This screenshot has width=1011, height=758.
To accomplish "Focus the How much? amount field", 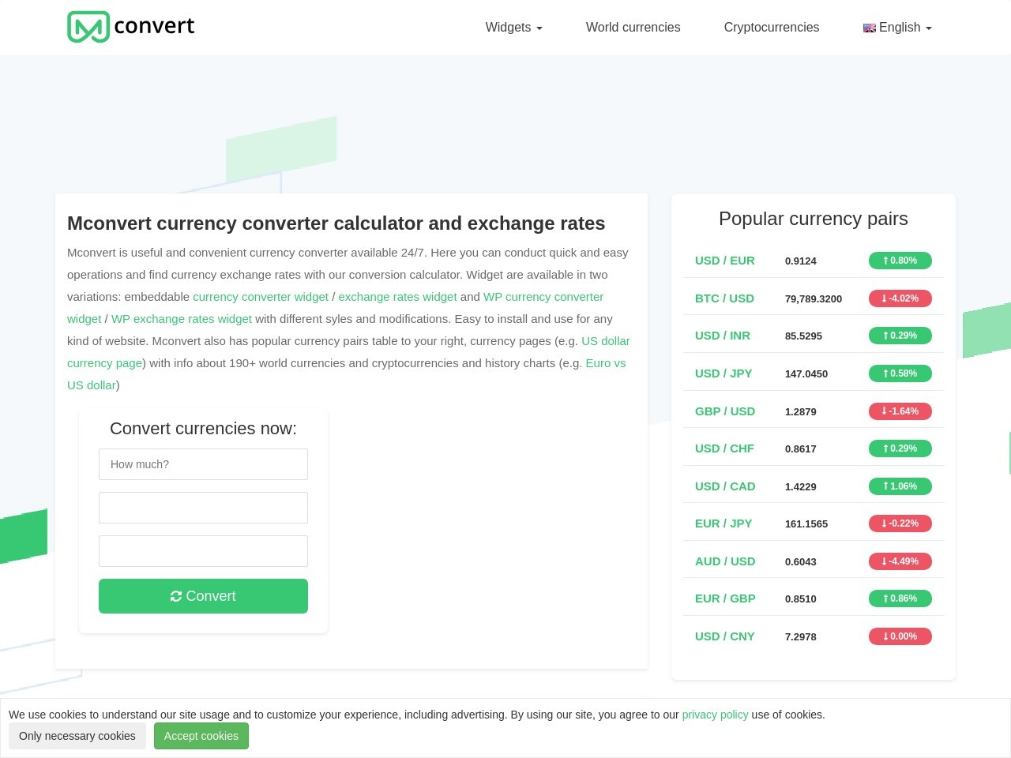I will (203, 464).
